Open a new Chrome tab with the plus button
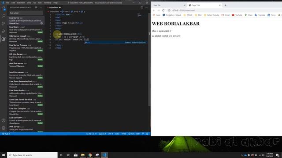Viewport: 282px width, 158px height. [x=225, y=5]
